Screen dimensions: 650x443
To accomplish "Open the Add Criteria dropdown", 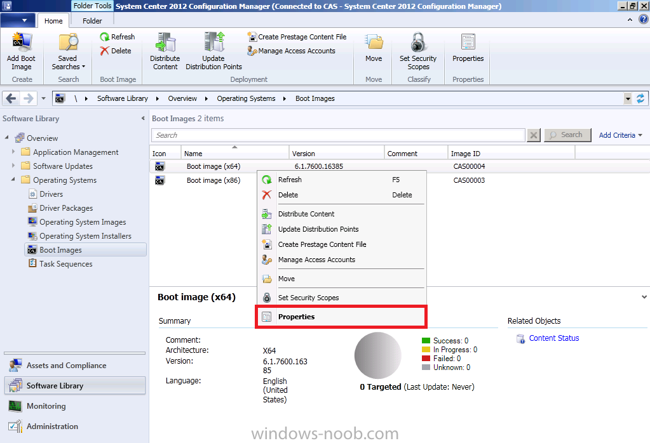I will tap(621, 135).
